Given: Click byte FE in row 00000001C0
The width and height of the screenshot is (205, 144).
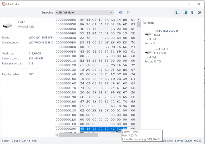Looking at the screenshot, I should (x=100, y=110).
